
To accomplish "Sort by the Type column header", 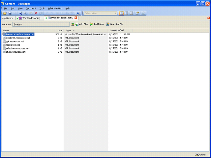I will (86, 31).
